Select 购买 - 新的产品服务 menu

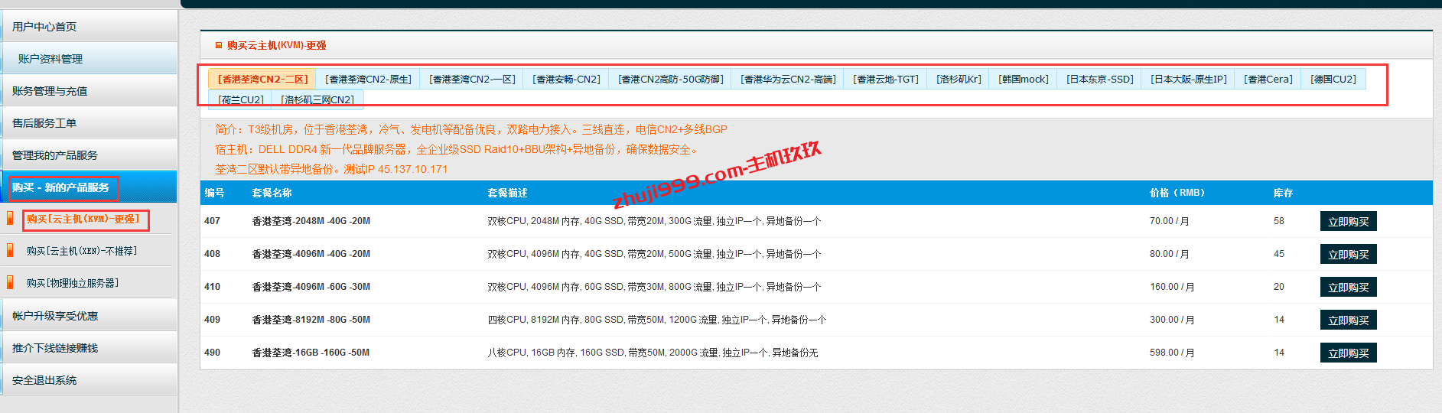click(x=89, y=187)
